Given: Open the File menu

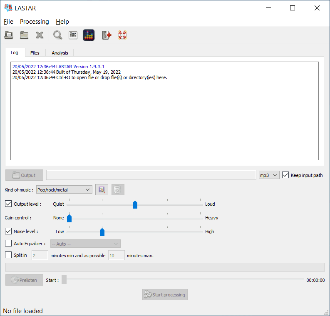Looking at the screenshot, I should coord(8,22).
